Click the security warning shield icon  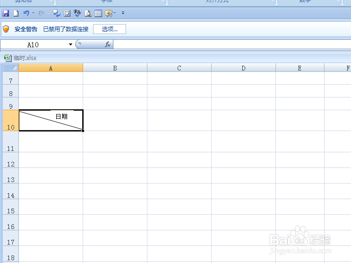tap(6, 29)
